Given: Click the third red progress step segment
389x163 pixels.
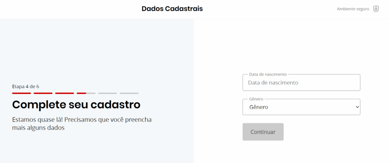Looking at the screenshot, I should tap(64, 93).
